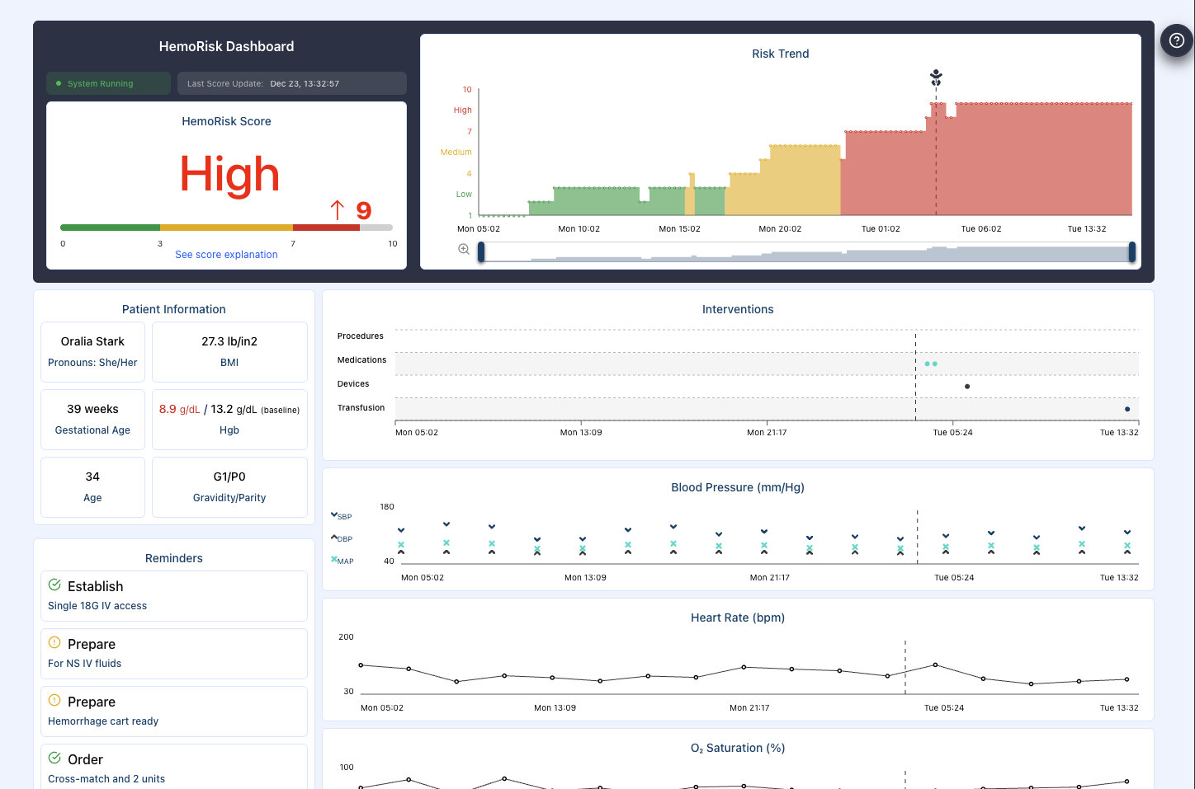The image size is (1195, 789).
Task: Open the help question-mark icon
Action: [x=1176, y=40]
